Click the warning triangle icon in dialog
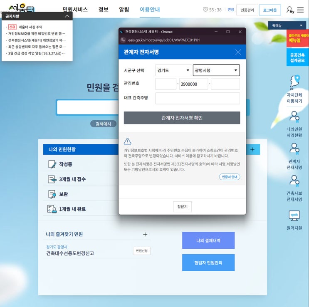This screenshot has width=309, height=307. pyautogui.click(x=128, y=141)
